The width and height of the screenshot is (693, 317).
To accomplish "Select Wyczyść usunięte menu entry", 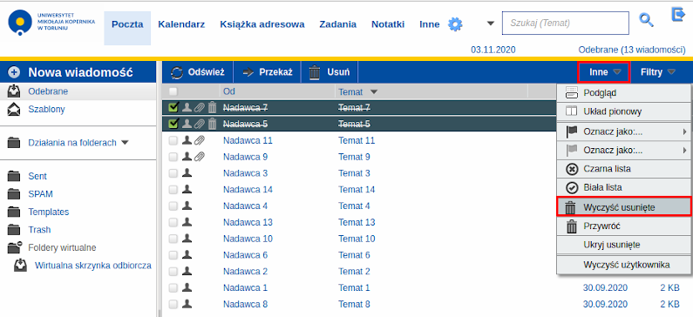I will 623,207.
